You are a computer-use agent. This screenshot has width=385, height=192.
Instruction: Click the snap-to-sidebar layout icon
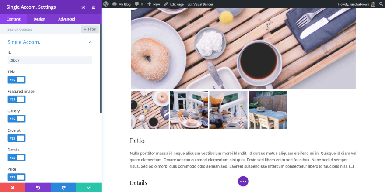point(93,7)
